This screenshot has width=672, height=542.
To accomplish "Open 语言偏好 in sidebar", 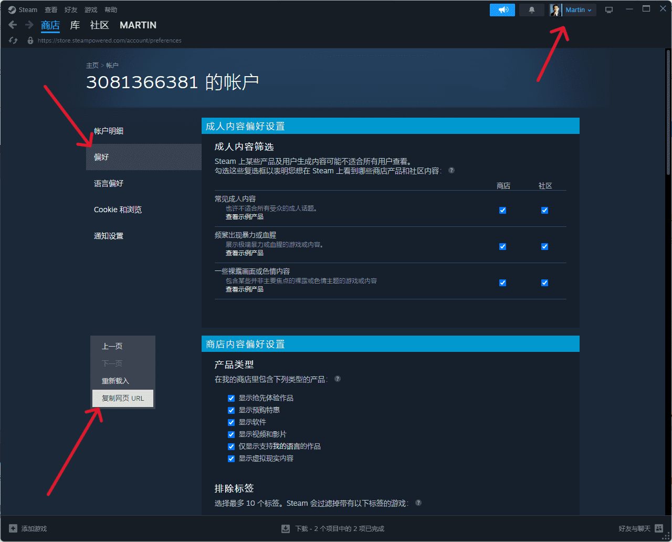I will pyautogui.click(x=144, y=183).
